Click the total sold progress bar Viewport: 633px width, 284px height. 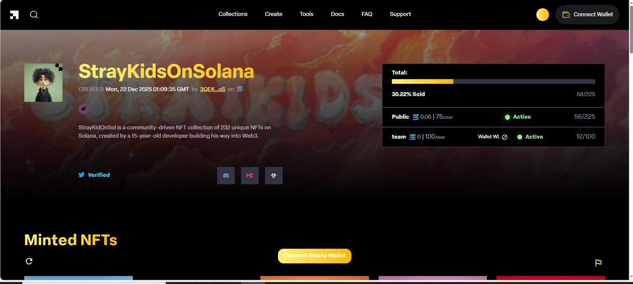[493, 82]
